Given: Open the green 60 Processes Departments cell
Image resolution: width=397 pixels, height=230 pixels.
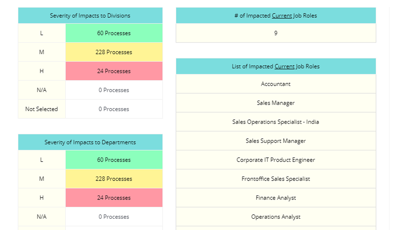Looking at the screenshot, I should pyautogui.click(x=114, y=160).
